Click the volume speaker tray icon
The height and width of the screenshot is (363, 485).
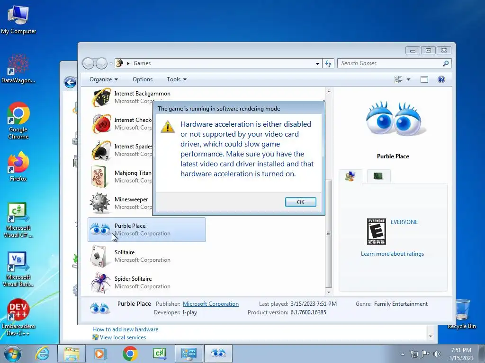pyautogui.click(x=437, y=354)
